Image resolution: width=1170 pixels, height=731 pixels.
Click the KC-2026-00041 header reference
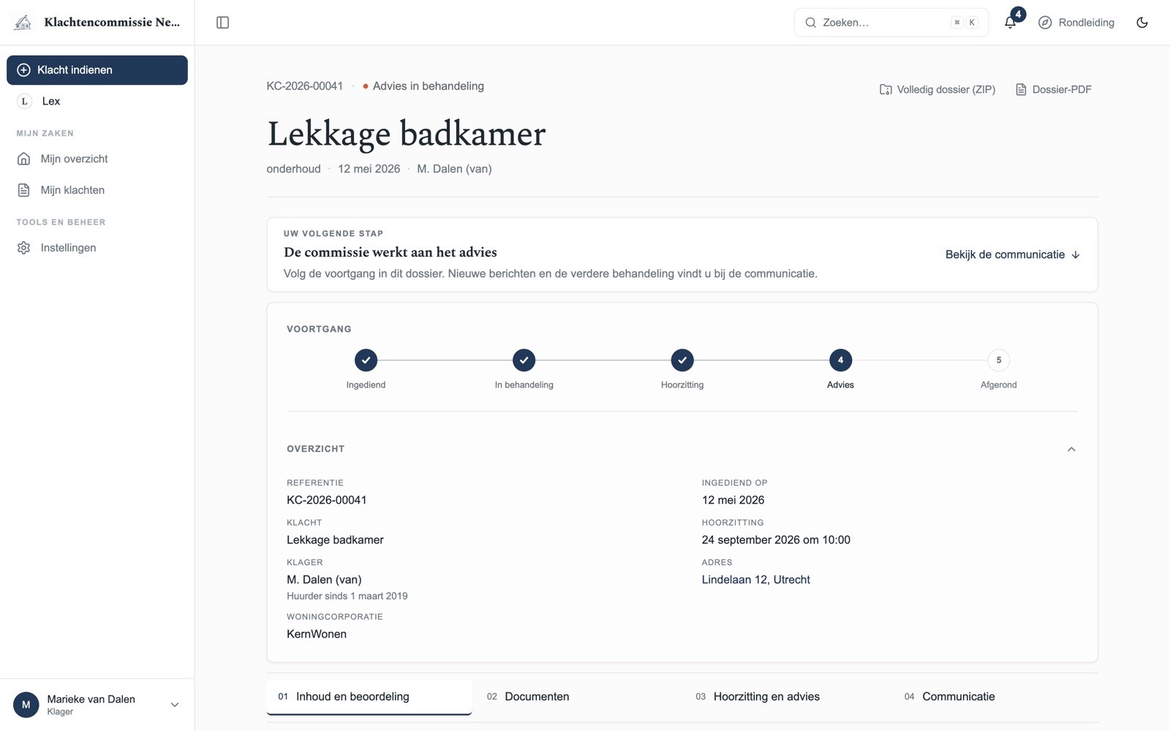pyautogui.click(x=305, y=86)
